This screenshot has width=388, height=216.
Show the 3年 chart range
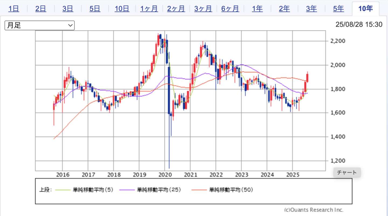[311, 9]
